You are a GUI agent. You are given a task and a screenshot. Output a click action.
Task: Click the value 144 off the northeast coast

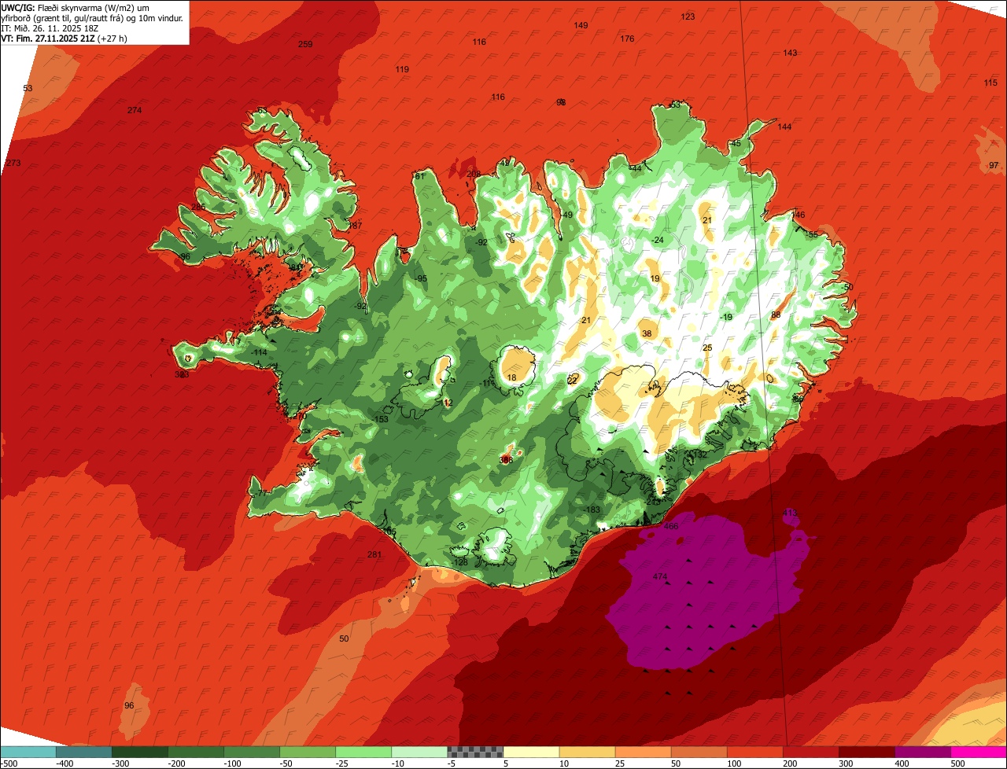pyautogui.click(x=784, y=127)
